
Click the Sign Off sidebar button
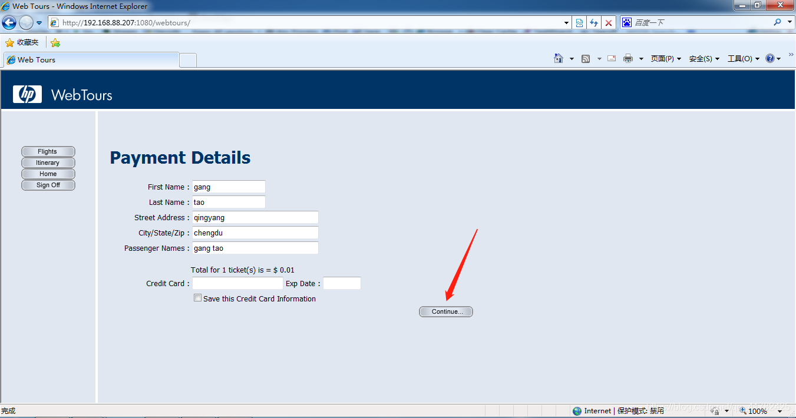point(48,185)
